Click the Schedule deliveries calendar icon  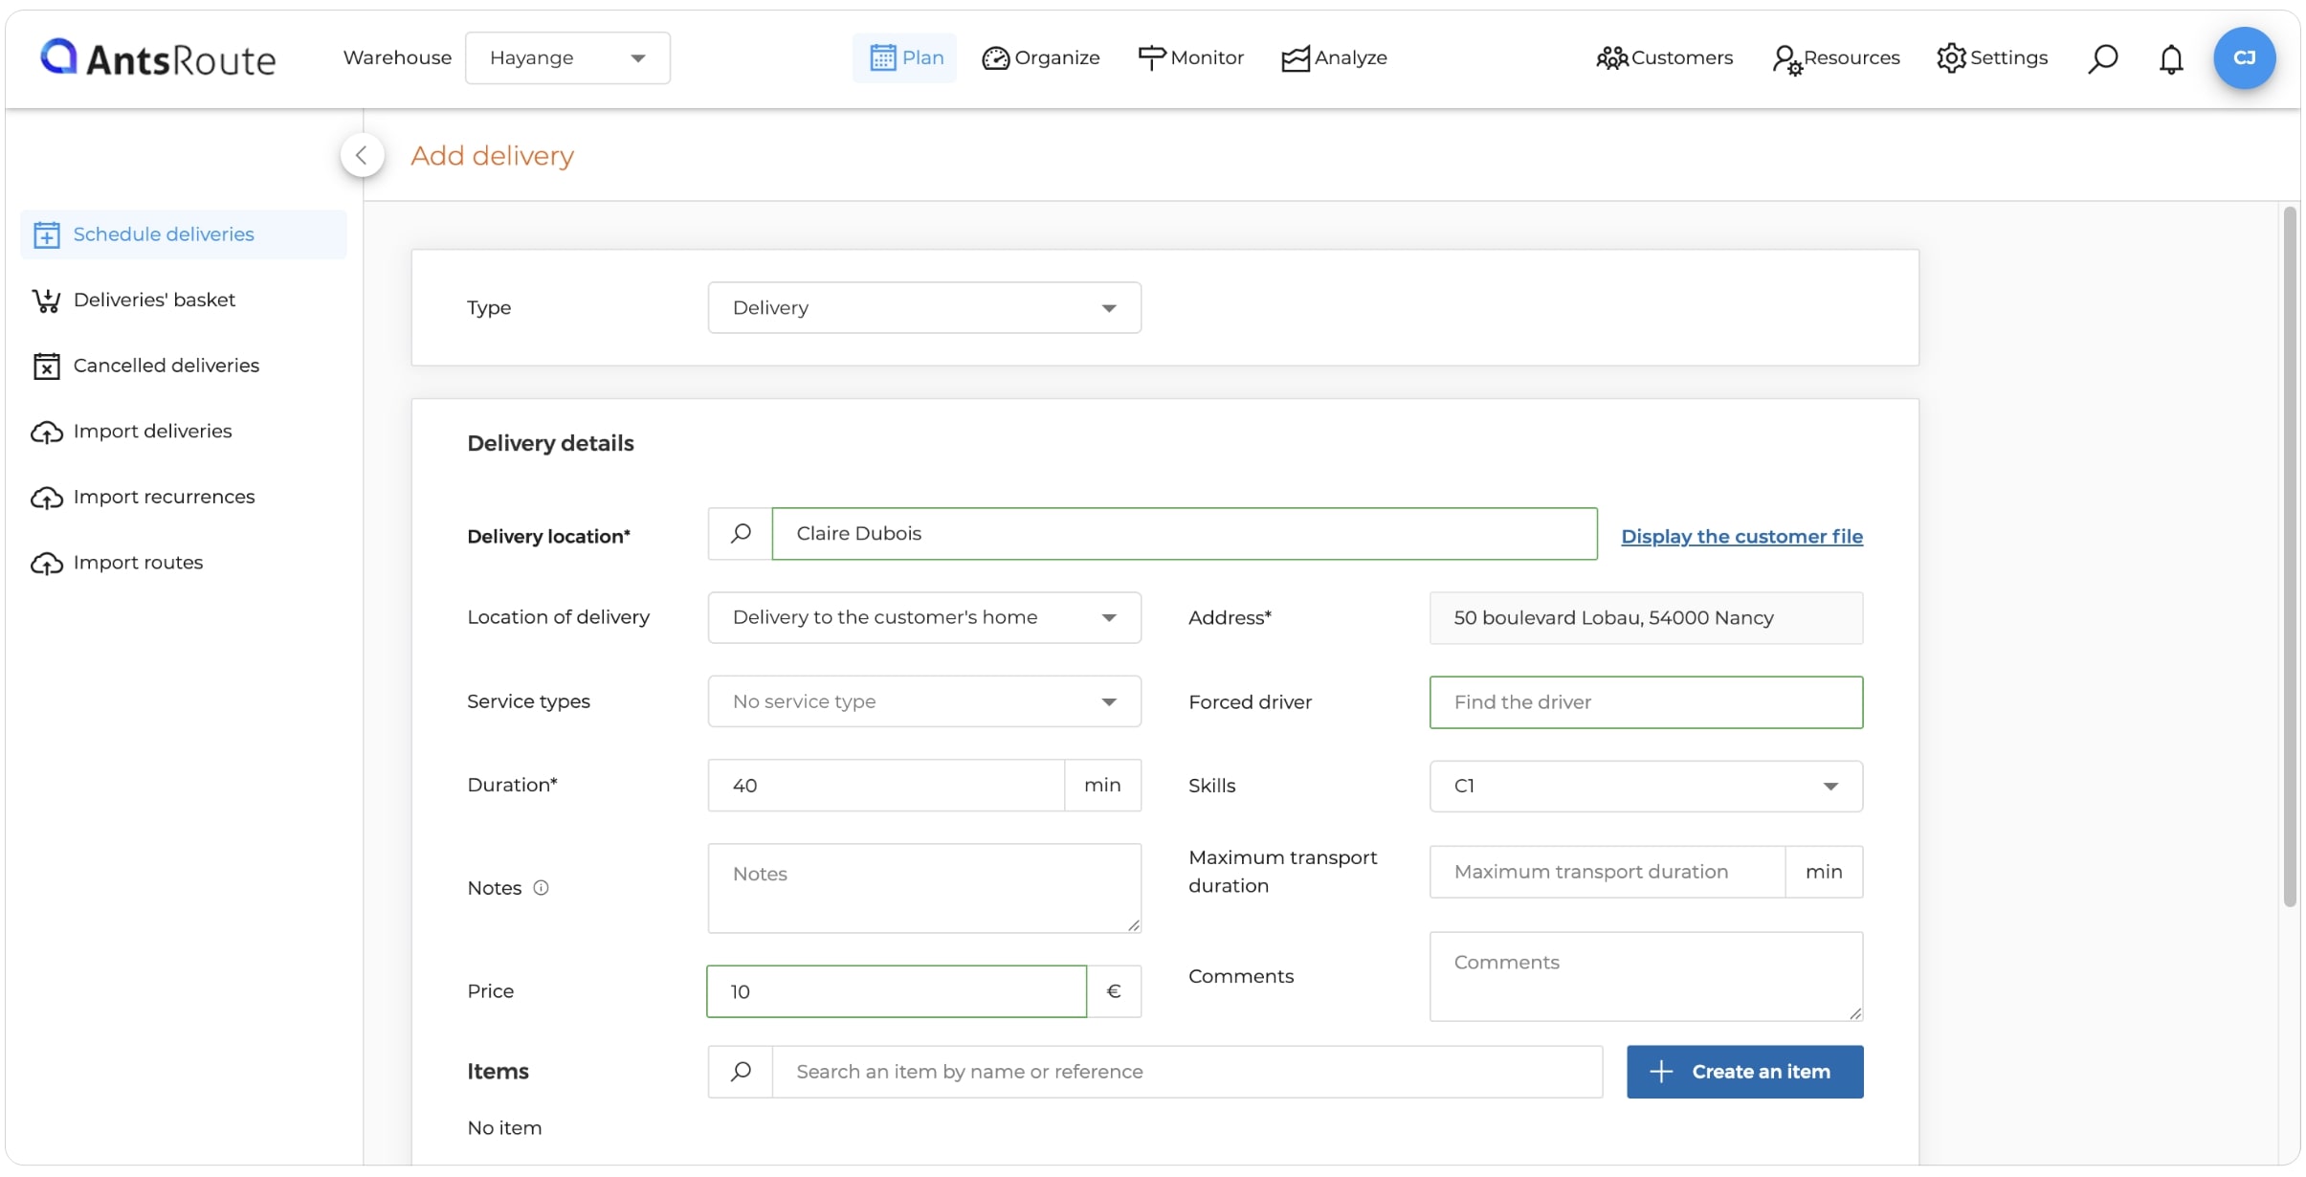tap(47, 234)
